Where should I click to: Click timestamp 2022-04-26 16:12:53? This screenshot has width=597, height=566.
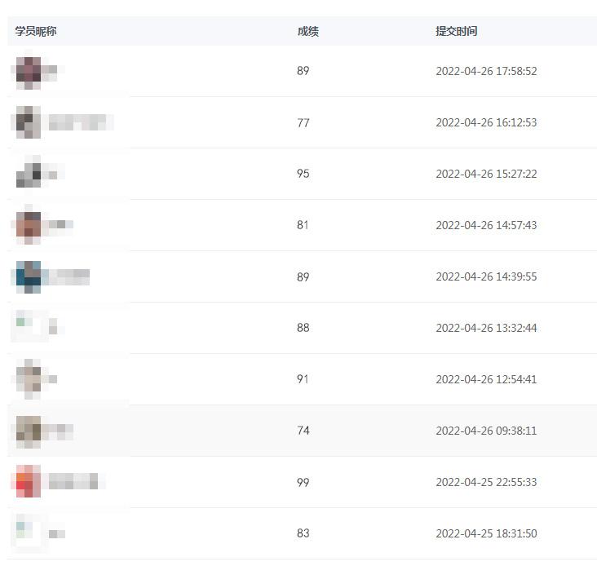486,122
